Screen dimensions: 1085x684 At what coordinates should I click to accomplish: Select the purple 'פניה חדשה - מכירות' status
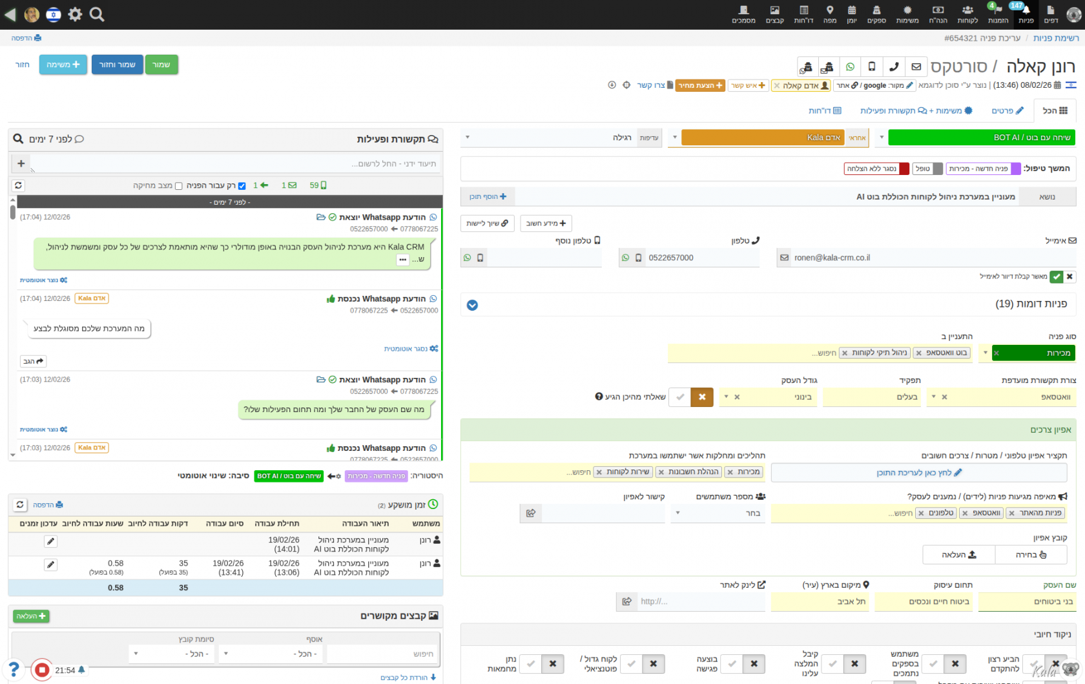[983, 169]
